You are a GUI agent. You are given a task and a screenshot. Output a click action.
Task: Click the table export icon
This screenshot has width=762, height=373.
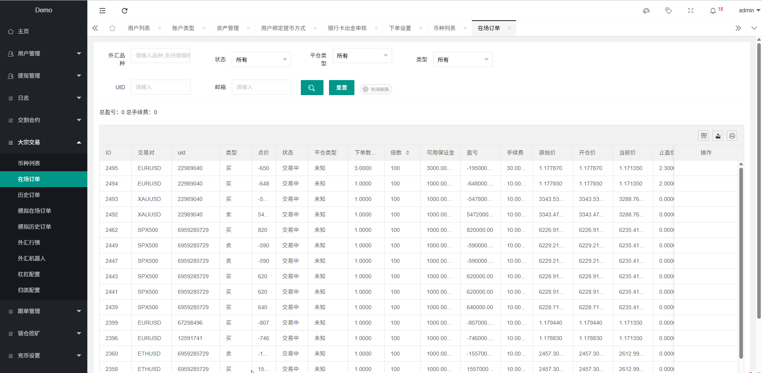click(718, 136)
